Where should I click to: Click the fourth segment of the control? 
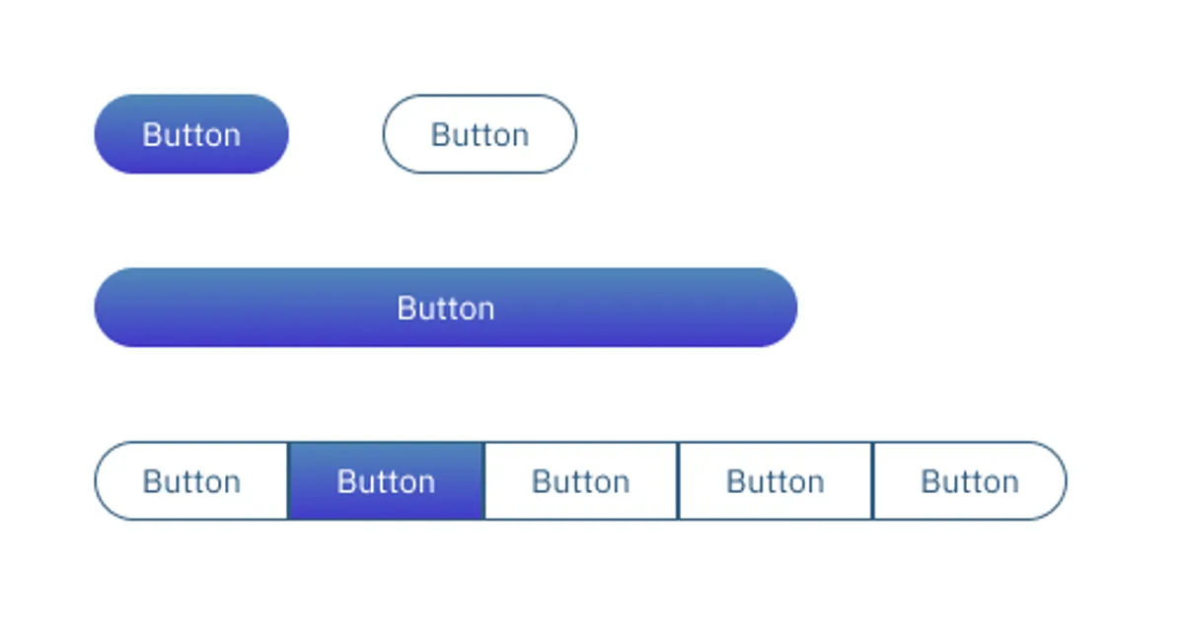[x=776, y=480]
